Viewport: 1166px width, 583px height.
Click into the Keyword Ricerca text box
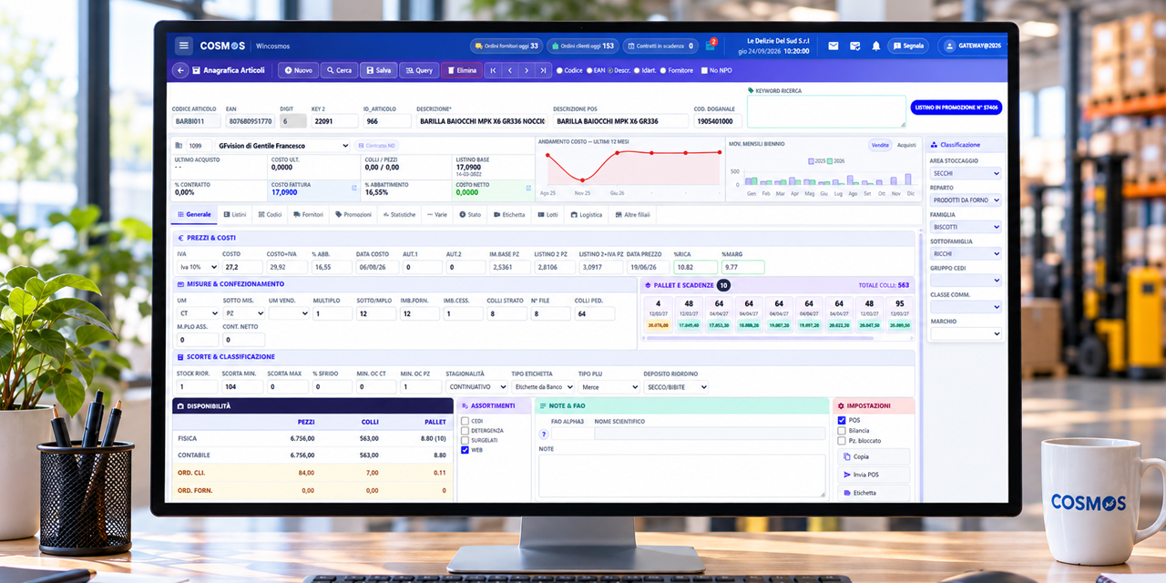pyautogui.click(x=826, y=111)
